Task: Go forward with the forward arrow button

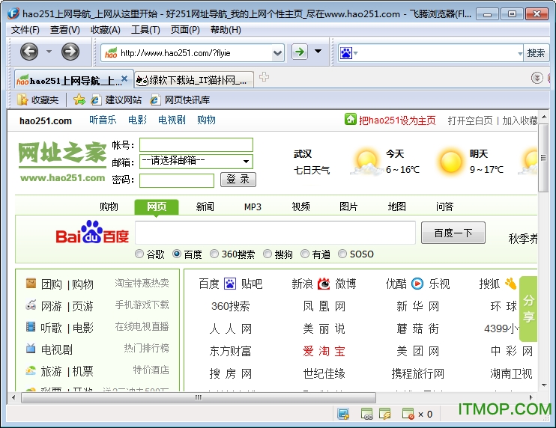Action: 70,52
